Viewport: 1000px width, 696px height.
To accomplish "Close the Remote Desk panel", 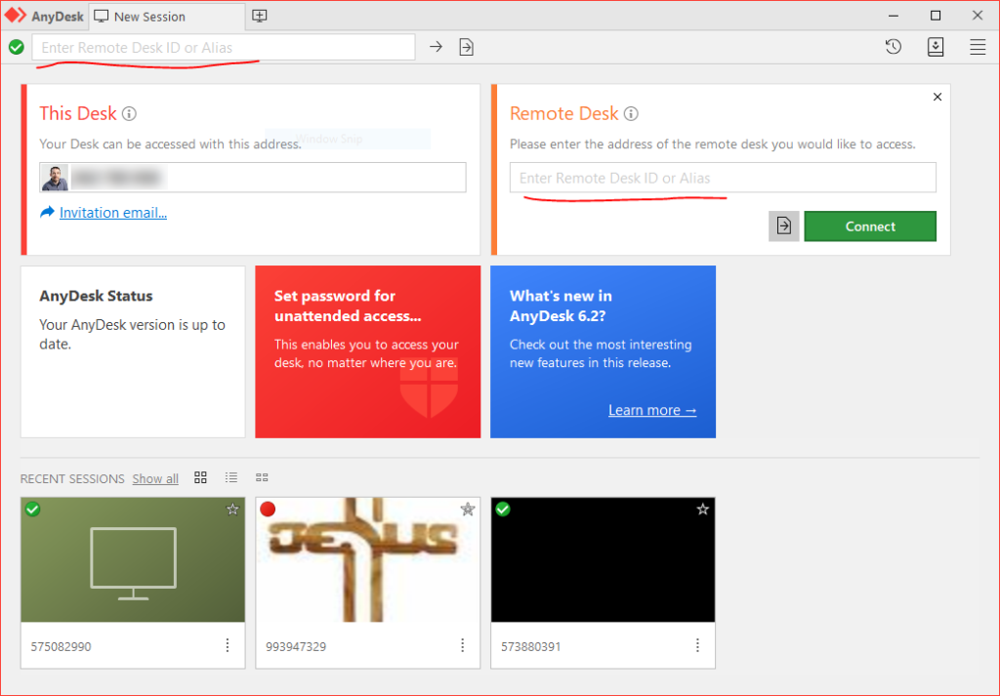I will pyautogui.click(x=937, y=97).
